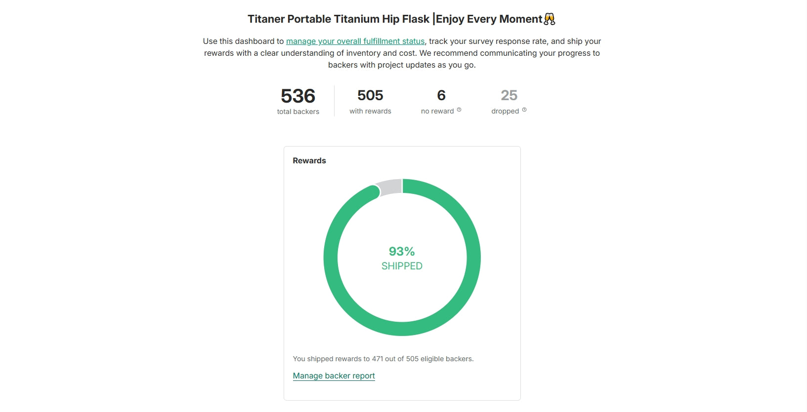Click the info icon beside "no reward"
This screenshot has height=412, width=807.
[x=459, y=110]
